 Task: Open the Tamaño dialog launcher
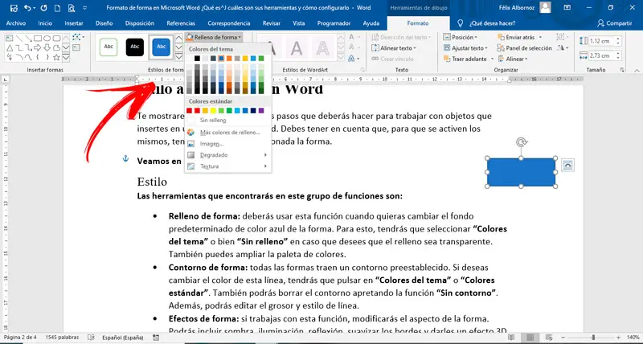[x=622, y=70]
